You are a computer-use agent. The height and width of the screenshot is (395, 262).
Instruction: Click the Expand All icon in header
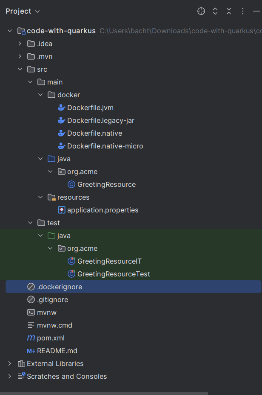(x=215, y=11)
